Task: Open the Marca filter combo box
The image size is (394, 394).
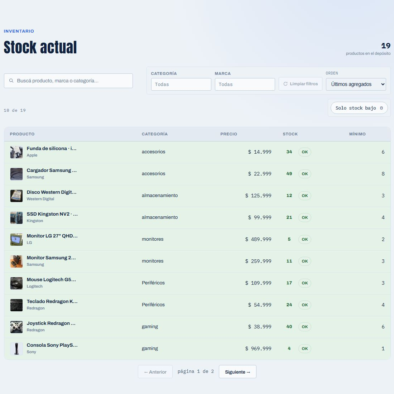Action: (x=245, y=84)
